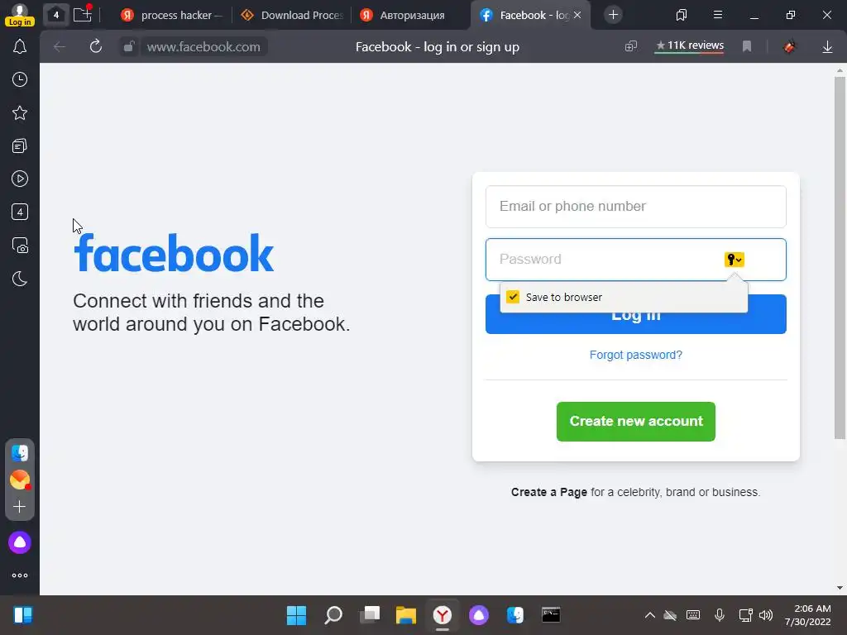This screenshot has width=847, height=635.
Task: Open browsing history clock icon
Action: (x=20, y=79)
